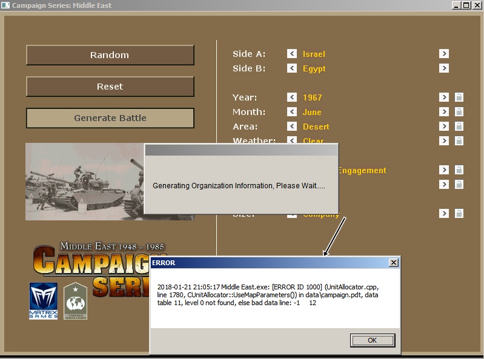Go to previous Month
Screen dimensions: 484x359
pos(292,111)
